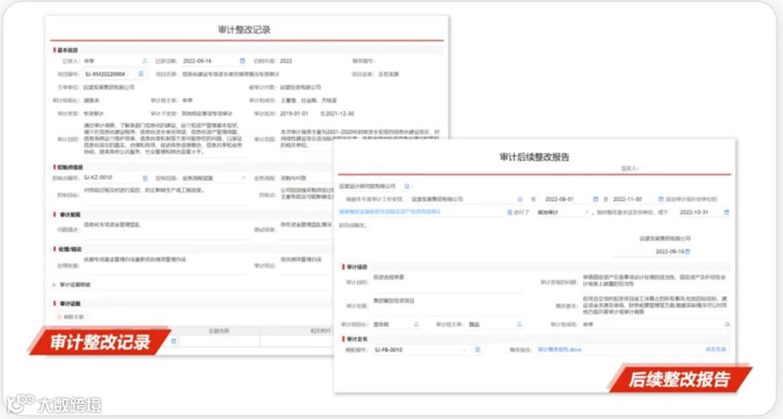
Task: Open the 审计整改报告.docx file link
Action: click(x=560, y=350)
